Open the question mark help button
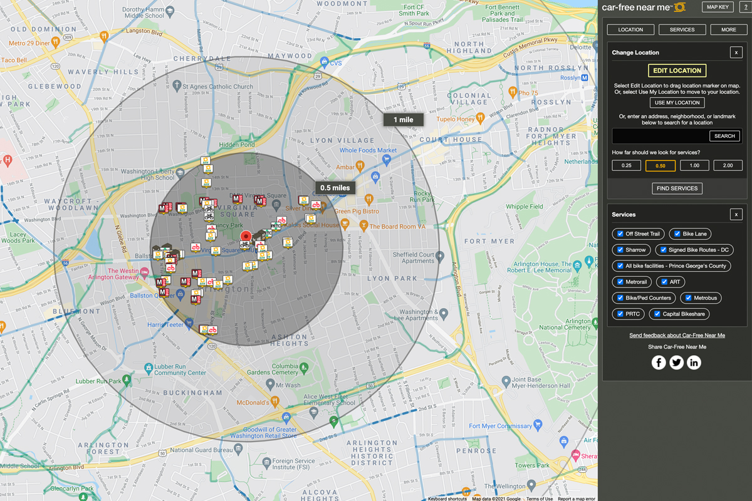 point(747,7)
